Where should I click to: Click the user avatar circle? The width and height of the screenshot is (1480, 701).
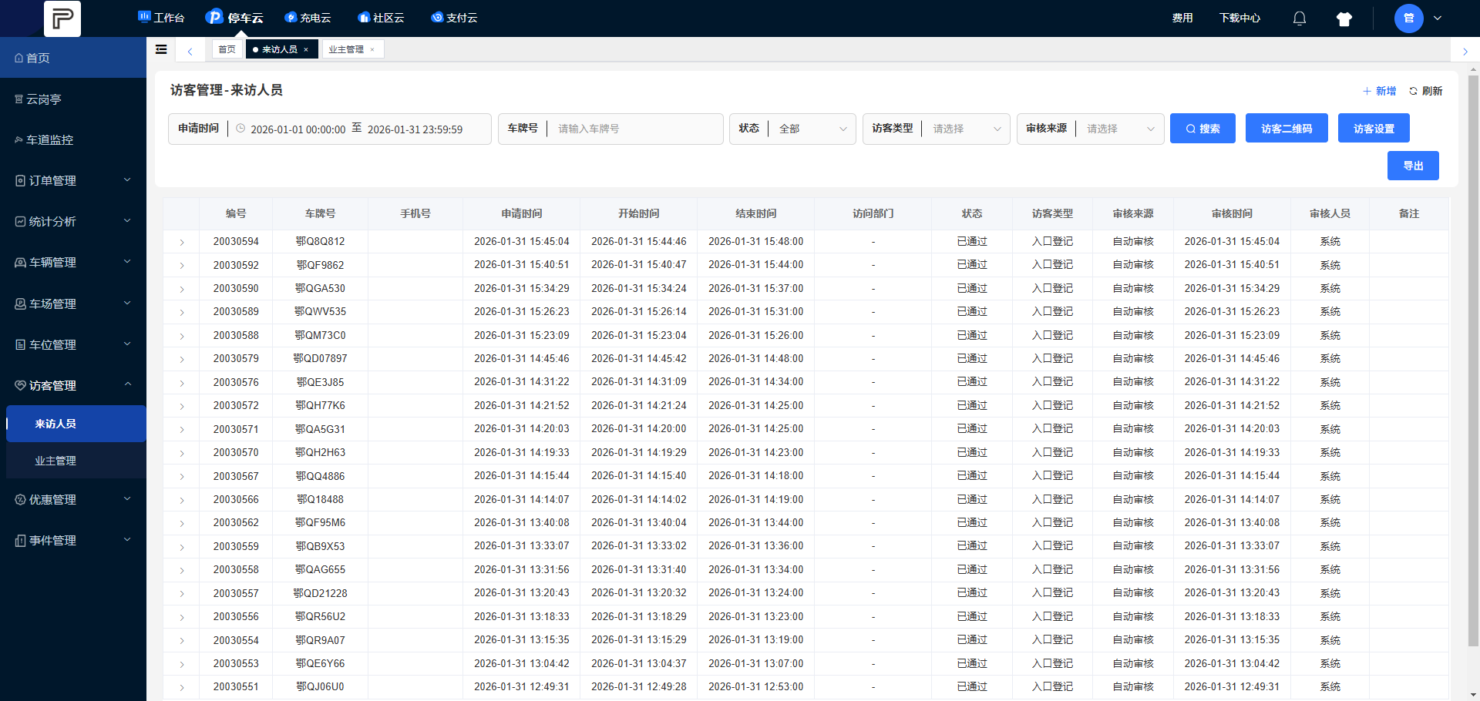coord(1409,18)
